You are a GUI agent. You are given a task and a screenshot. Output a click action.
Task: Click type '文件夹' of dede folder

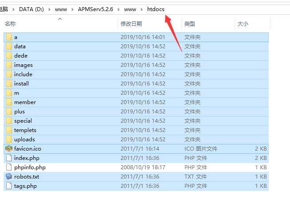pyautogui.click(x=192, y=56)
